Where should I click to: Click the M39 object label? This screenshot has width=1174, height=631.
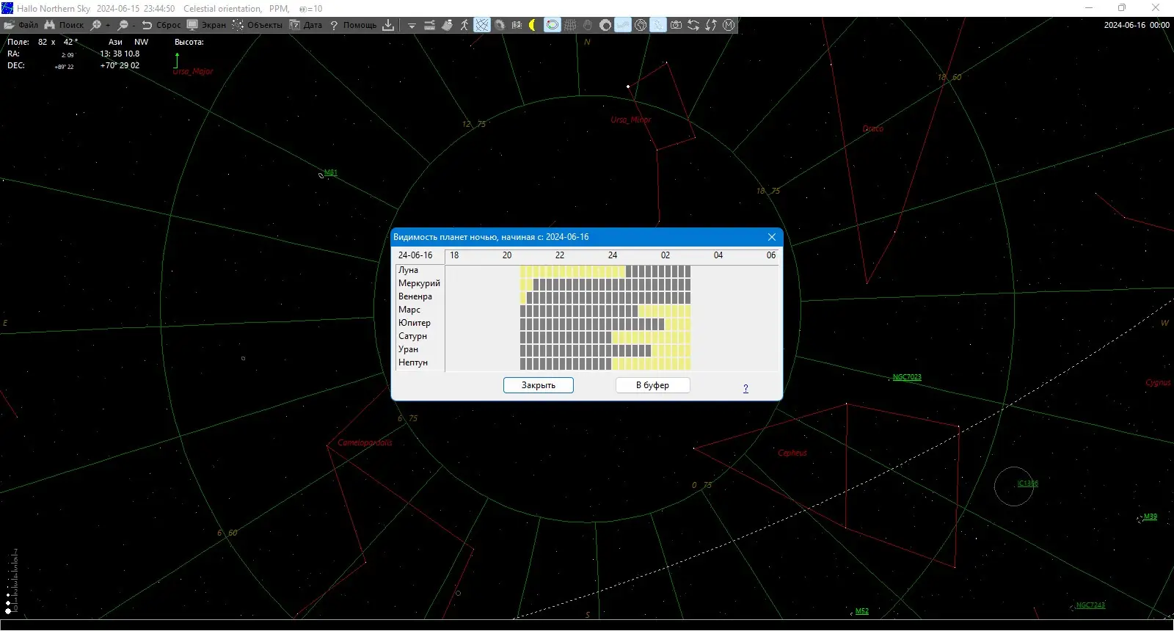(x=1151, y=517)
